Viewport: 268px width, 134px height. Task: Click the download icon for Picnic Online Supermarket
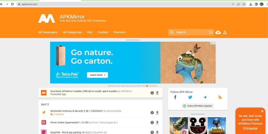pos(157,122)
